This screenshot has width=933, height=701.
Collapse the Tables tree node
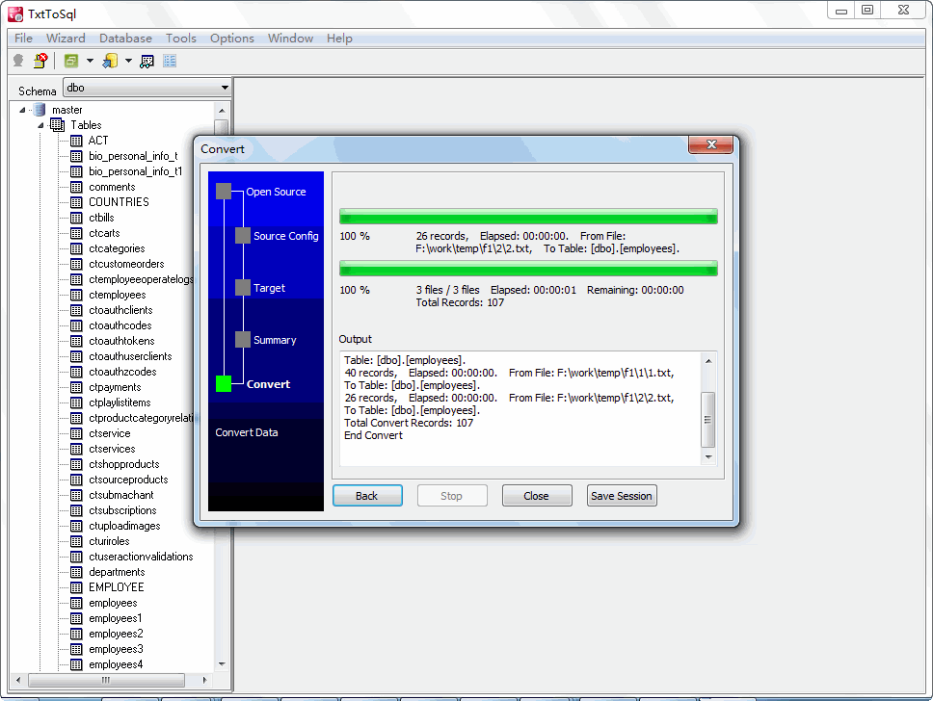[40, 125]
